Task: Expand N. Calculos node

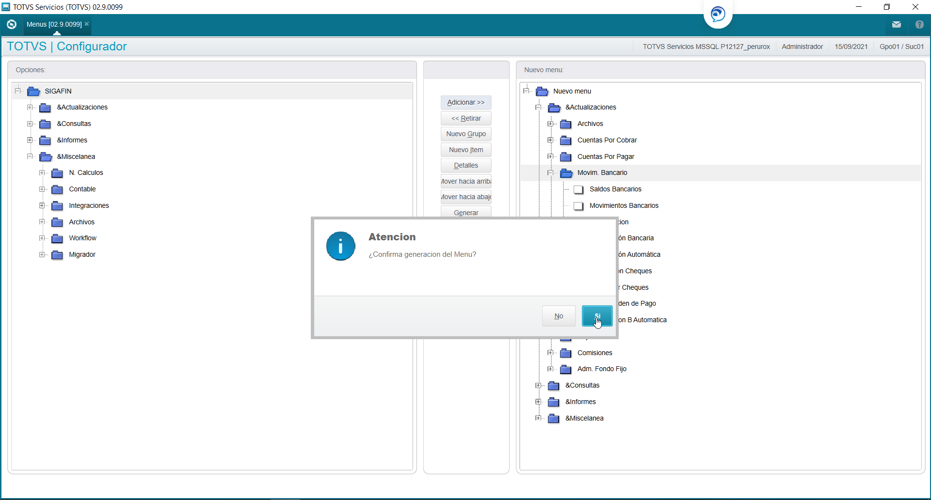Action: pyautogui.click(x=42, y=172)
